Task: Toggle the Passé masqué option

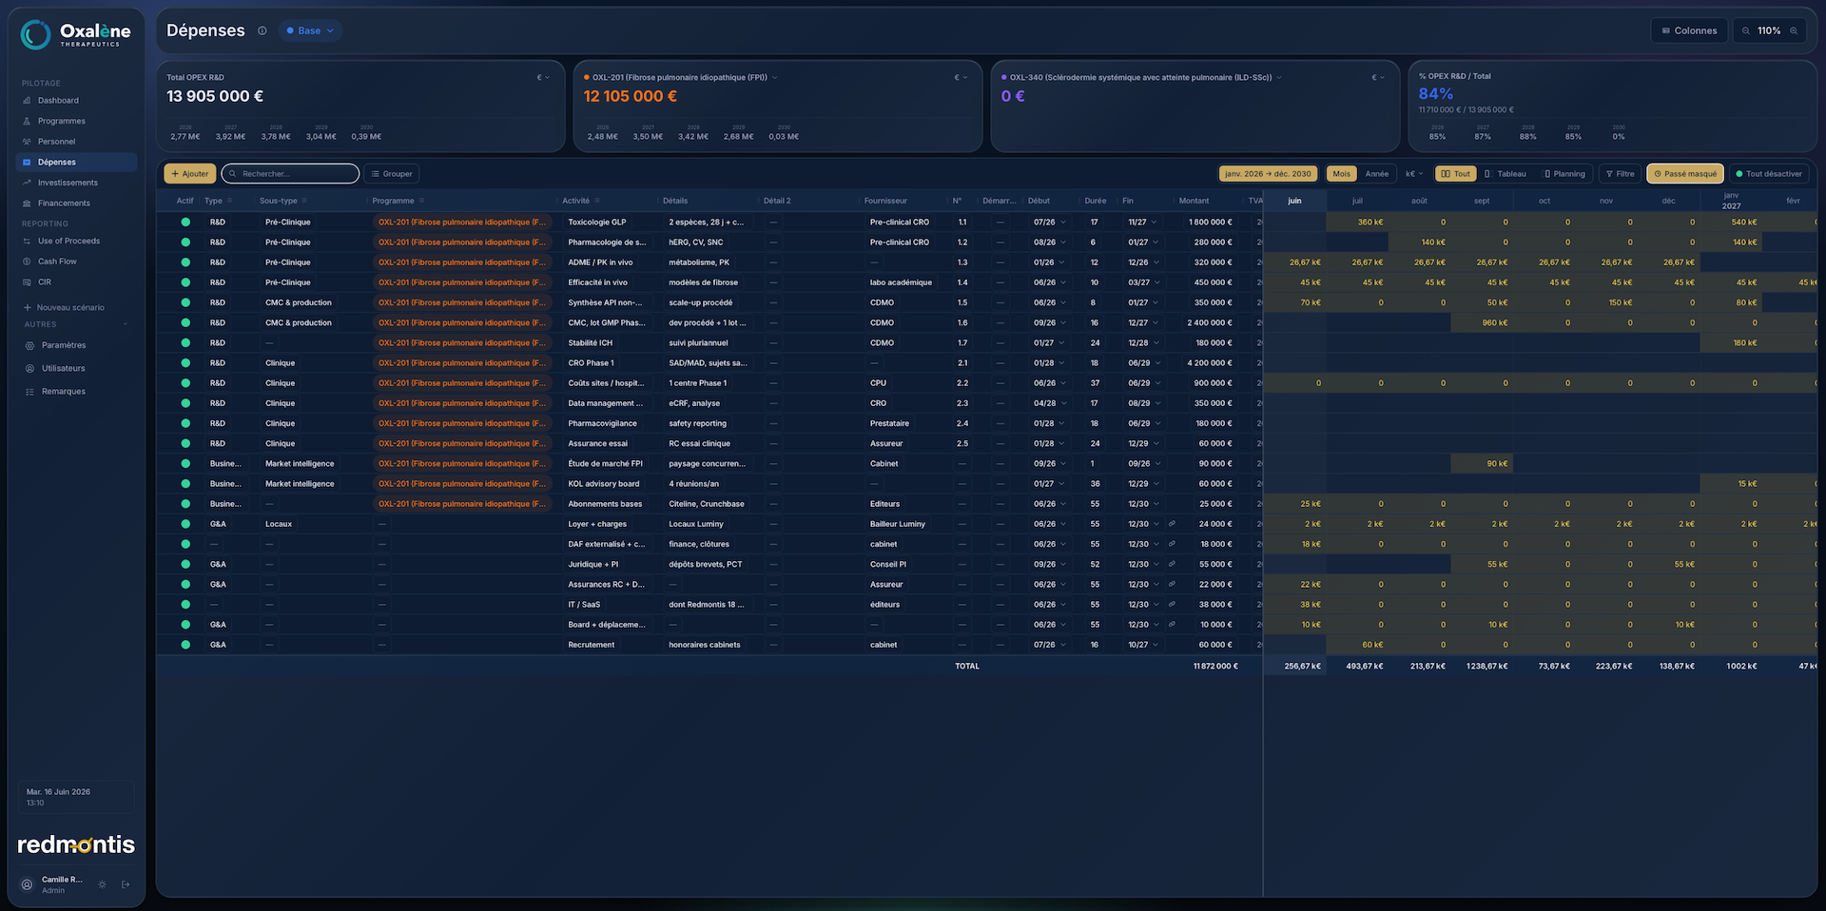Action: [1685, 174]
